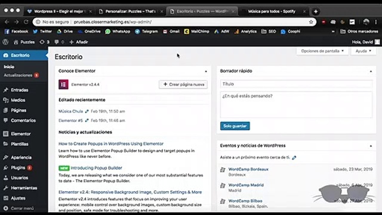Click the browser forward arrow
The width and height of the screenshot is (382, 215).
tap(16, 22)
